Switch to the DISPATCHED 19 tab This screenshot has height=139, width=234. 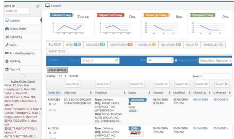tap(121, 44)
